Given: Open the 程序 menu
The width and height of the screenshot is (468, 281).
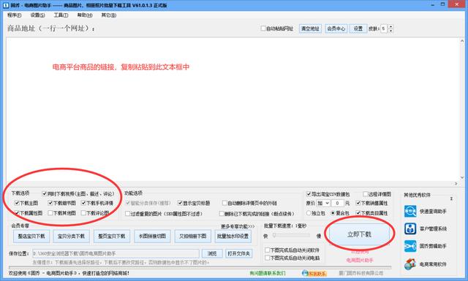Looking at the screenshot, I should point(14,15).
